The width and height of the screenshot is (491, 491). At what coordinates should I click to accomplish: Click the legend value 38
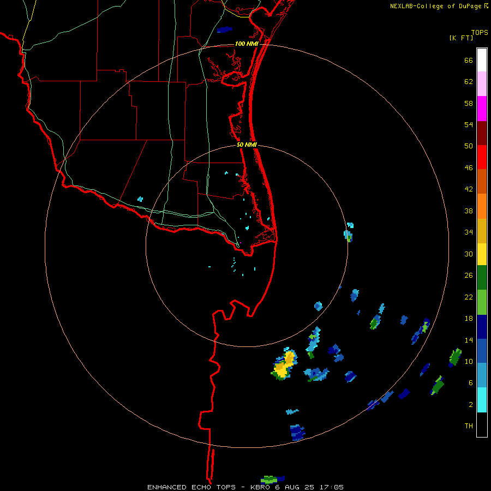coord(469,211)
